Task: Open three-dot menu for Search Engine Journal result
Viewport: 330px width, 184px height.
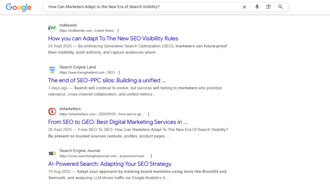Action: 151,156
